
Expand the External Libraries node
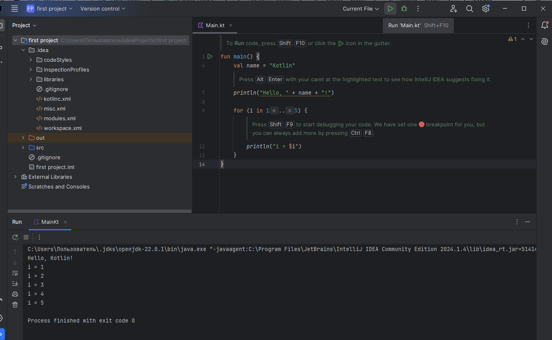15,177
